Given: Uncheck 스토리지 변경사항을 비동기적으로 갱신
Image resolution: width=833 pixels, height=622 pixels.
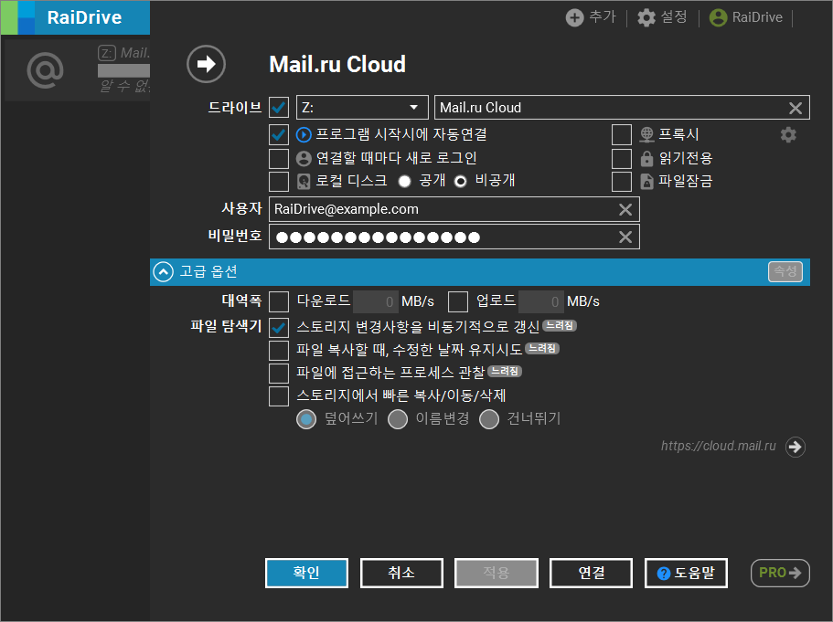Looking at the screenshot, I should (x=279, y=328).
